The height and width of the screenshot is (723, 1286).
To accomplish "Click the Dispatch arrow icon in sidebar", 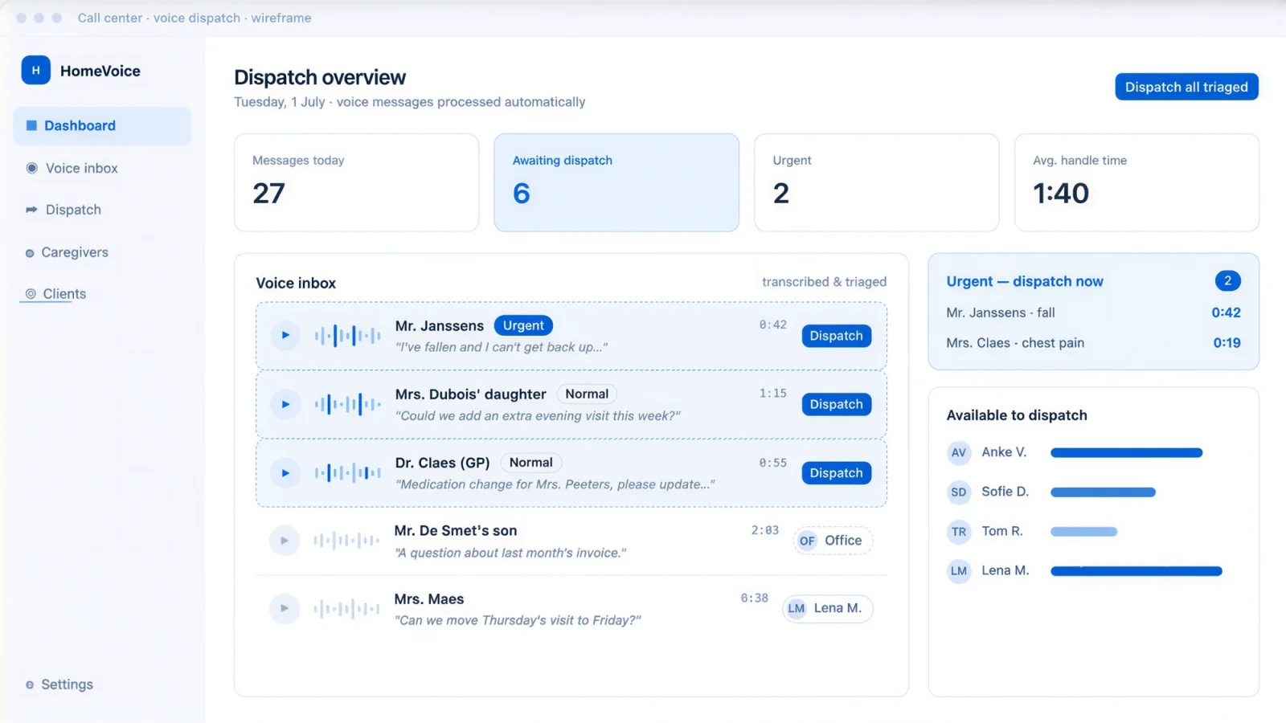I will 31,210.
